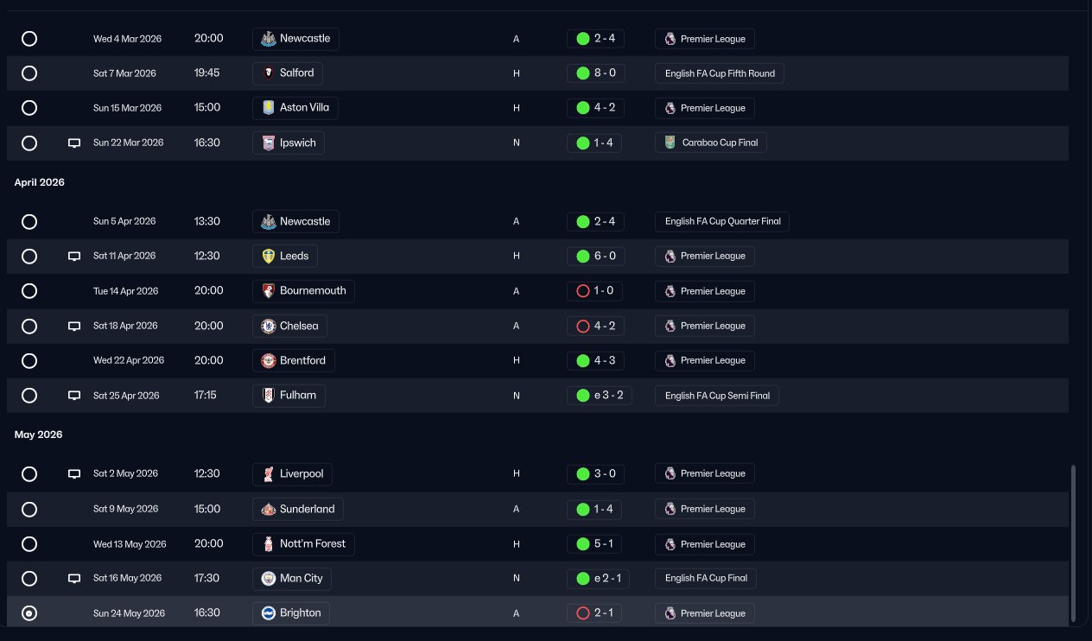Image resolution: width=1092 pixels, height=641 pixels.
Task: Click the Chelsea club badge icon
Action: 269,326
